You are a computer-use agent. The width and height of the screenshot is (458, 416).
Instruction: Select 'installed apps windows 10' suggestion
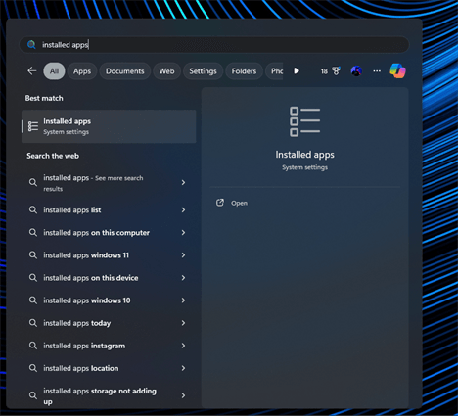click(109, 300)
